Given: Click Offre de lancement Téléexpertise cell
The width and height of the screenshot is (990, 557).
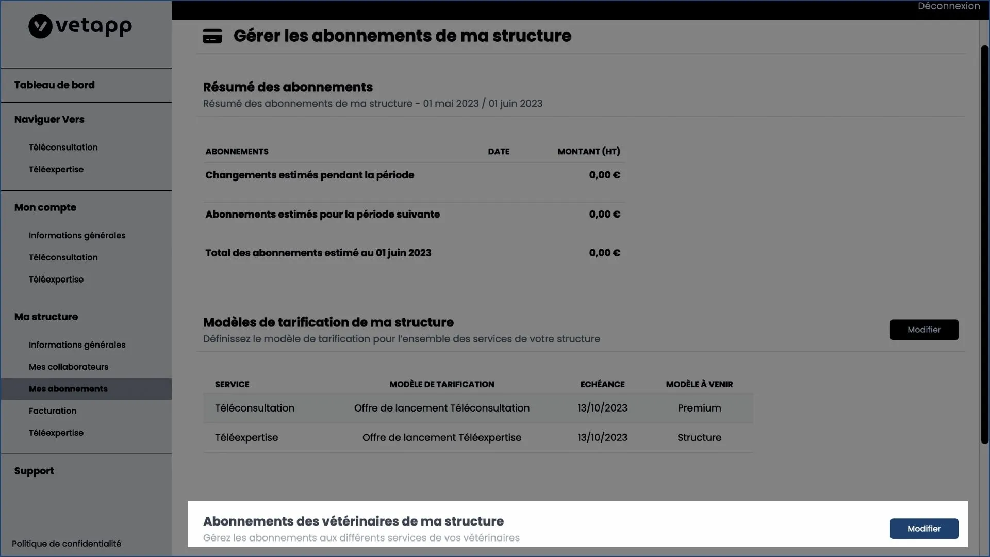Looking at the screenshot, I should (442, 437).
